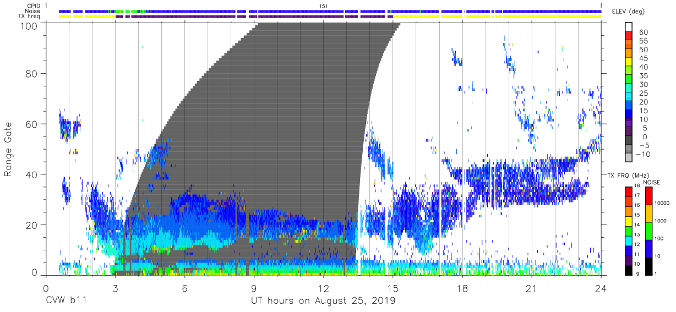Click the CPID value '151' above the plot
This screenshot has width=676, height=312.
pyautogui.click(x=324, y=6)
